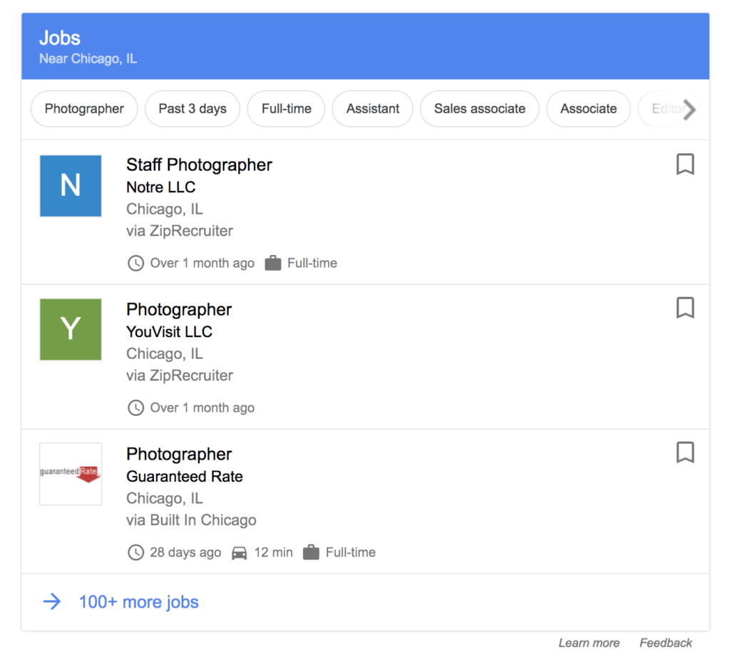The image size is (730, 659).
Task: Open the Learn more link
Action: pos(589,643)
